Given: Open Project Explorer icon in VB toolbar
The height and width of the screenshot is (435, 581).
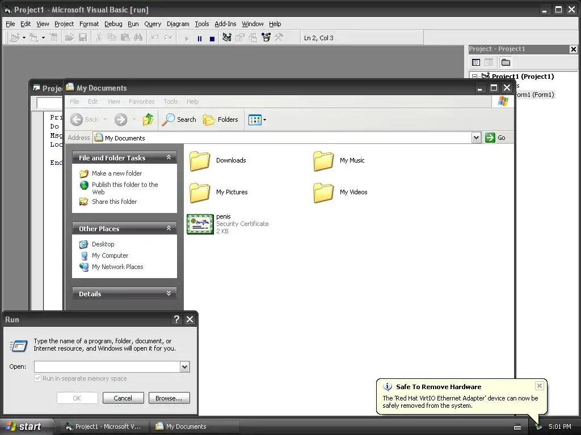Looking at the screenshot, I should (227, 37).
